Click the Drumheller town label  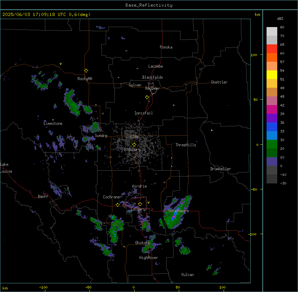(x=221, y=169)
